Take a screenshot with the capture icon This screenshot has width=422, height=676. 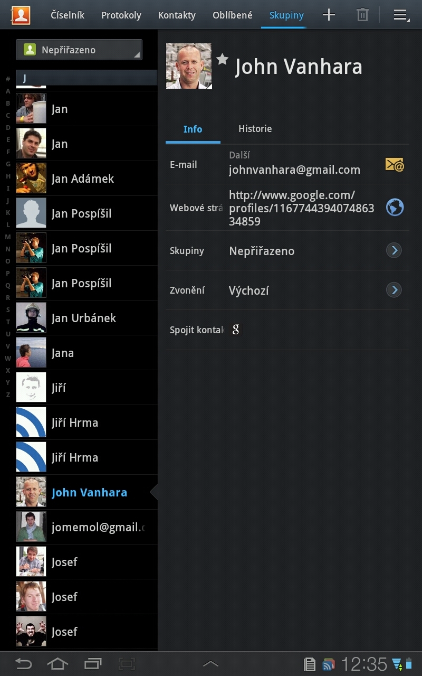(127, 663)
